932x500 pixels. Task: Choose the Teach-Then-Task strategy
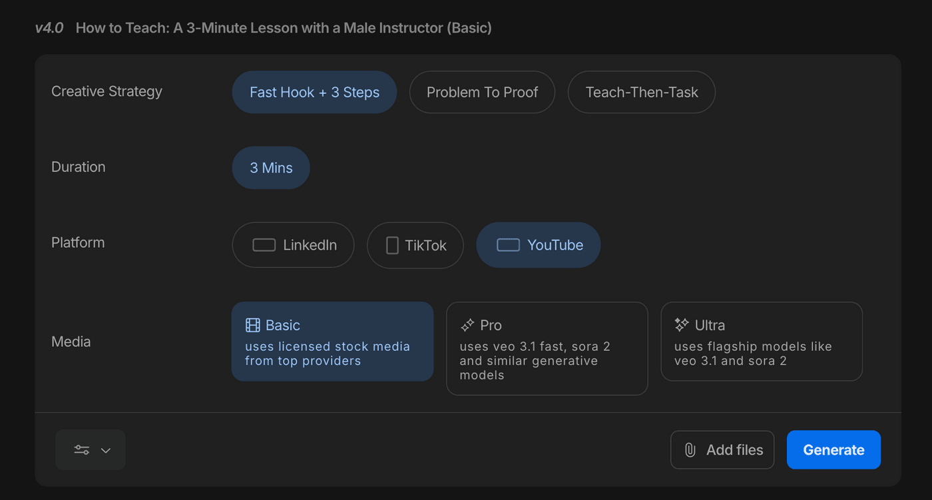[x=641, y=92]
